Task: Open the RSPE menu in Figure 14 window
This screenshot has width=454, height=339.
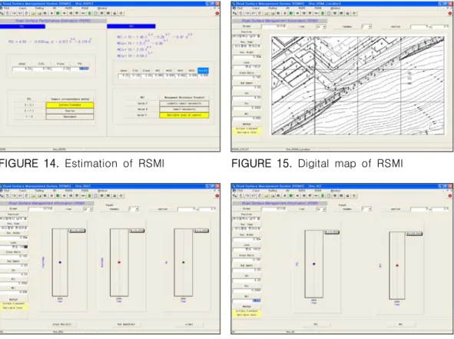Action: tap(68, 8)
